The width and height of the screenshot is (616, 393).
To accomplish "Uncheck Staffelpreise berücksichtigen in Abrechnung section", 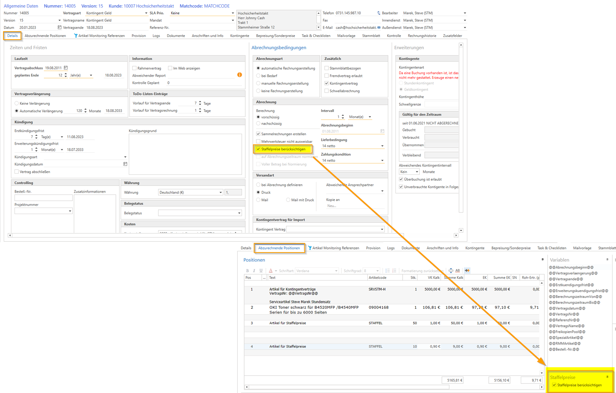I will tap(258, 149).
